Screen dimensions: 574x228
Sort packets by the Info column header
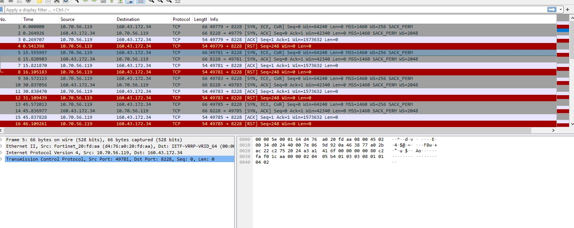382,19
